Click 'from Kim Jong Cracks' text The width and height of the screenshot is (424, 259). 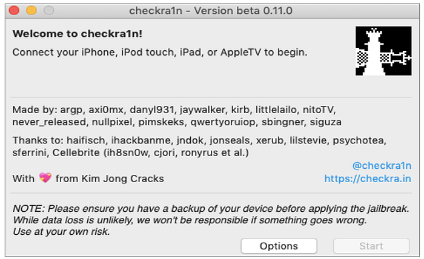pyautogui.click(x=110, y=179)
